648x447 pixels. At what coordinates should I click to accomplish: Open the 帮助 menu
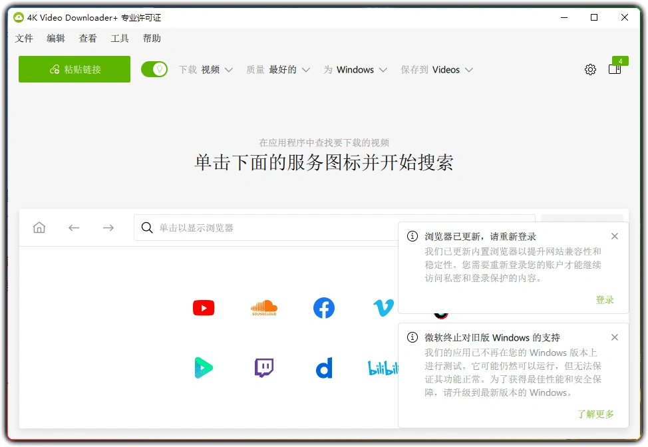pos(152,39)
